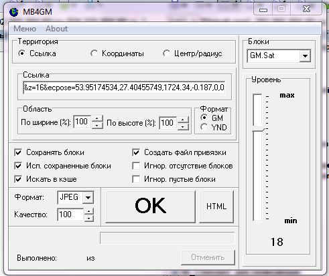Click the Уровень slider thumb
Image resolution: width=329 pixels, height=276 pixels.
pos(258,129)
